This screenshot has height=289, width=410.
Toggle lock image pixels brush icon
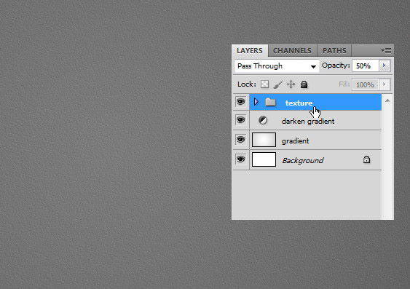[277, 84]
